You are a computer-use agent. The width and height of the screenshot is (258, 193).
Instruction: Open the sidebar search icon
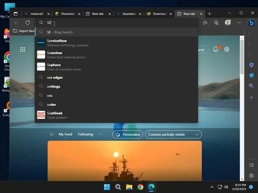click(x=251, y=86)
